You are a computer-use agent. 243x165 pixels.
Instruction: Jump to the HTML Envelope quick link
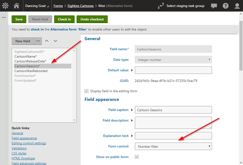(x=23, y=158)
